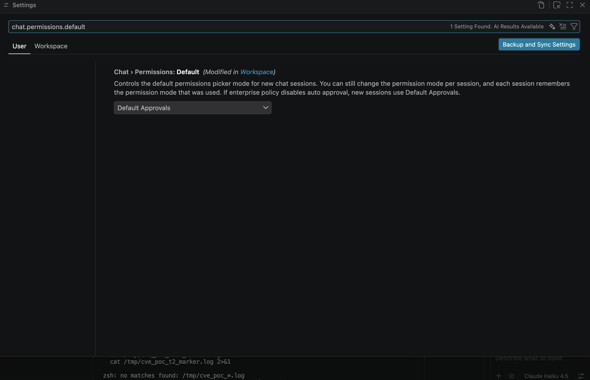Click Backup and Sync Settings button

(539, 45)
